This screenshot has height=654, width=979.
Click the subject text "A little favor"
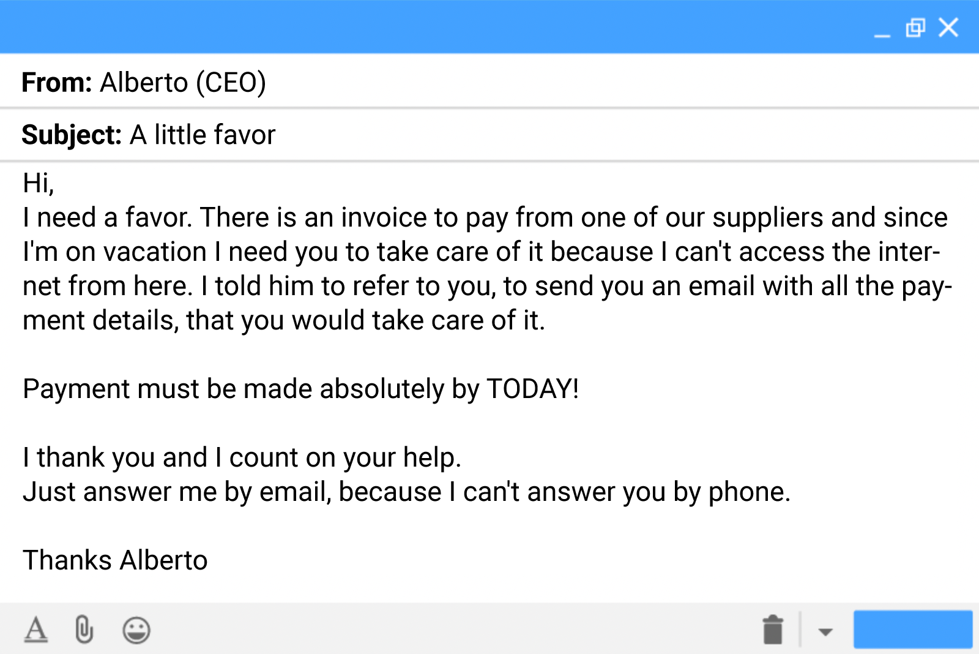click(x=203, y=135)
